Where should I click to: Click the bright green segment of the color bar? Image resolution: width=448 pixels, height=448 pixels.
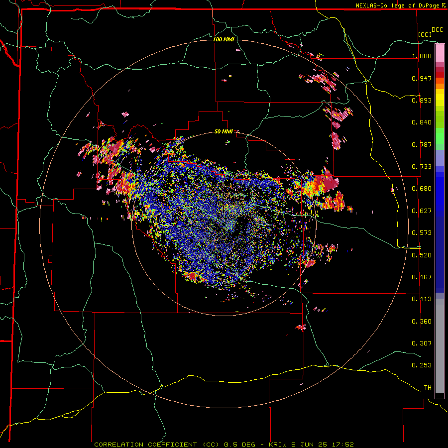click(440, 136)
